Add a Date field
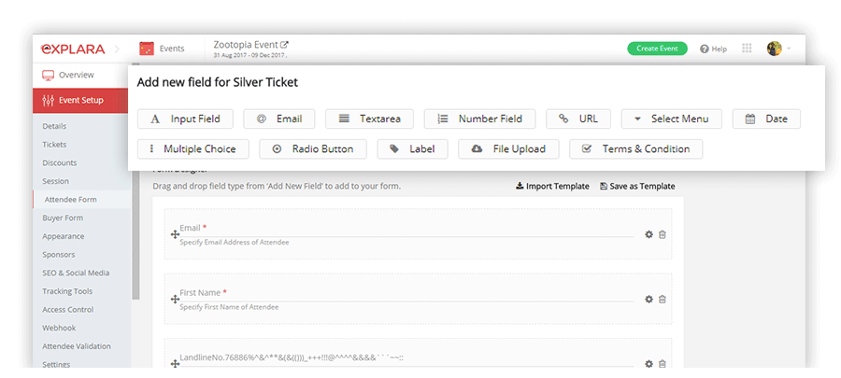This screenshot has height=378, width=841. [766, 119]
